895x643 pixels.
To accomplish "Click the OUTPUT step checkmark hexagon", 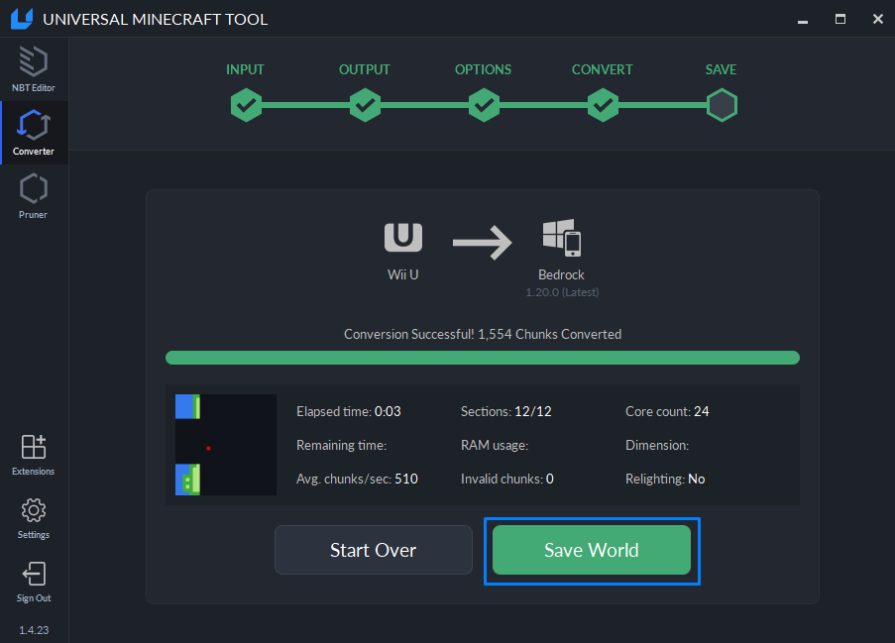I will 365,105.
